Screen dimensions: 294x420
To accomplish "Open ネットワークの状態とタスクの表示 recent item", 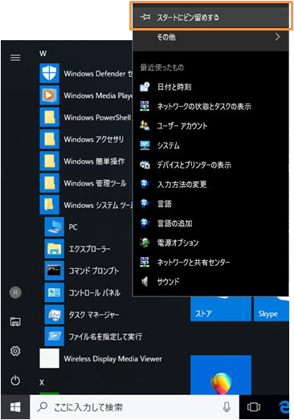I will 211,106.
